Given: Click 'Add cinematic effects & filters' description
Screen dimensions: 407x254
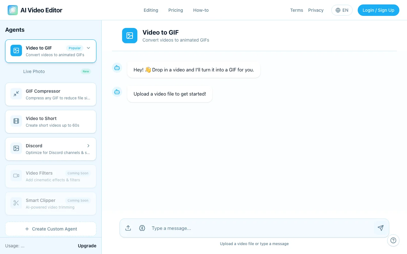Looking at the screenshot, I should click(53, 180).
